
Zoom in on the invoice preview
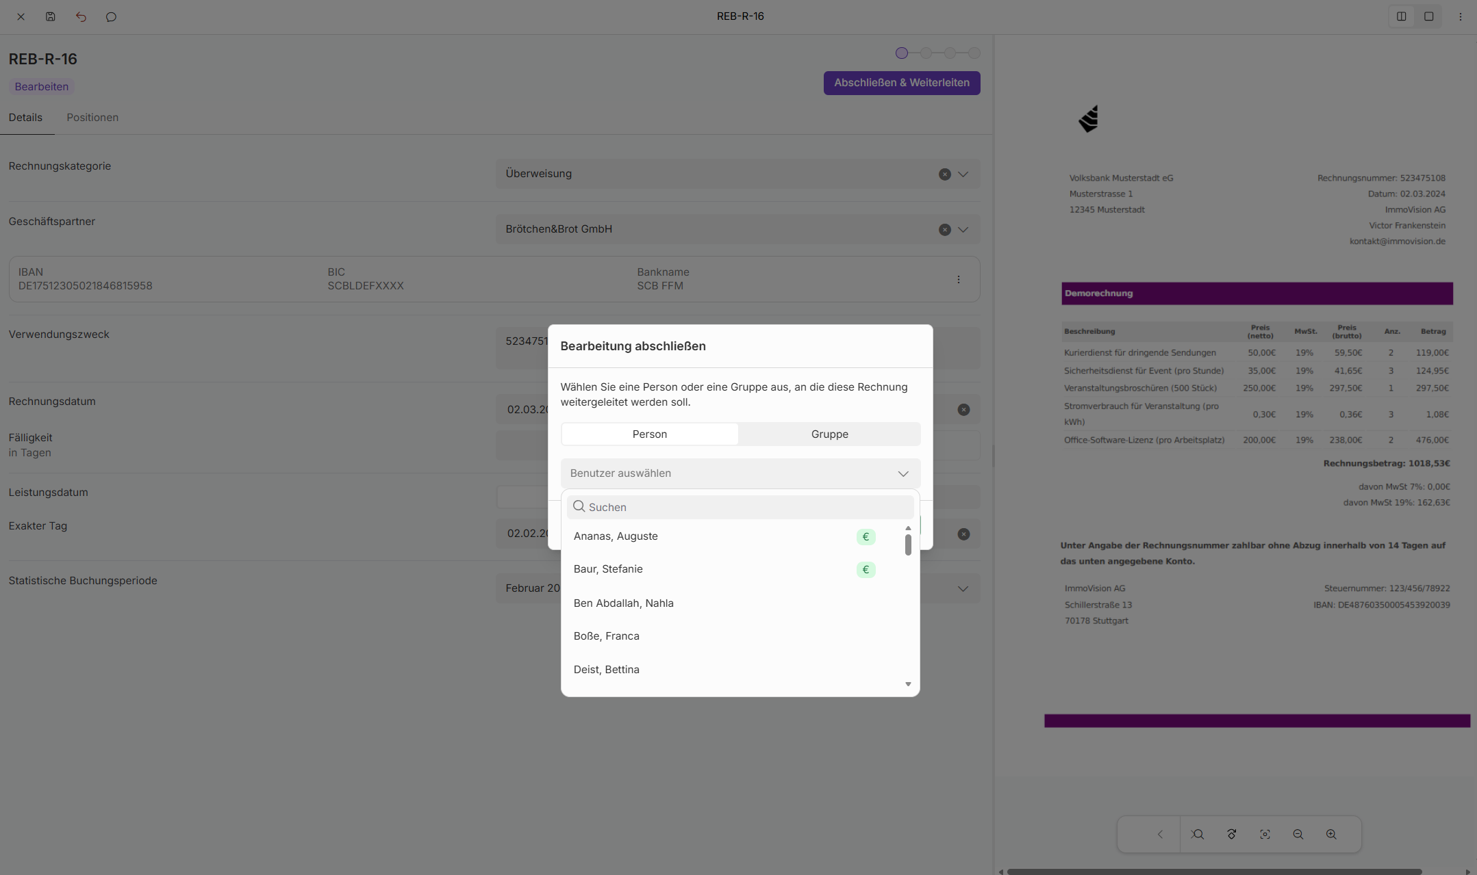[x=1331, y=834]
